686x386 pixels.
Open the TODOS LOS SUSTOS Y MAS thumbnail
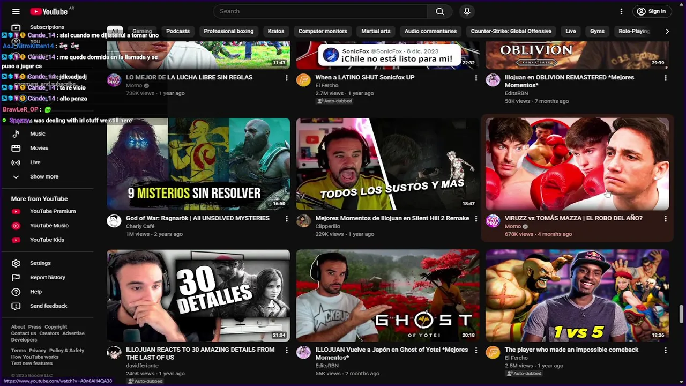click(388, 164)
